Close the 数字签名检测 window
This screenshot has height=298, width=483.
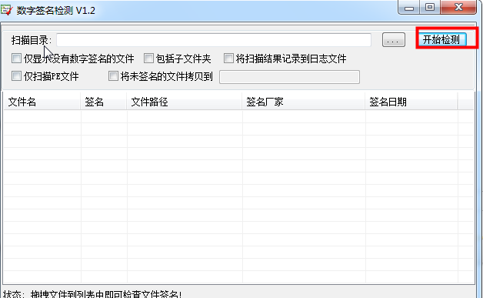(458, 8)
